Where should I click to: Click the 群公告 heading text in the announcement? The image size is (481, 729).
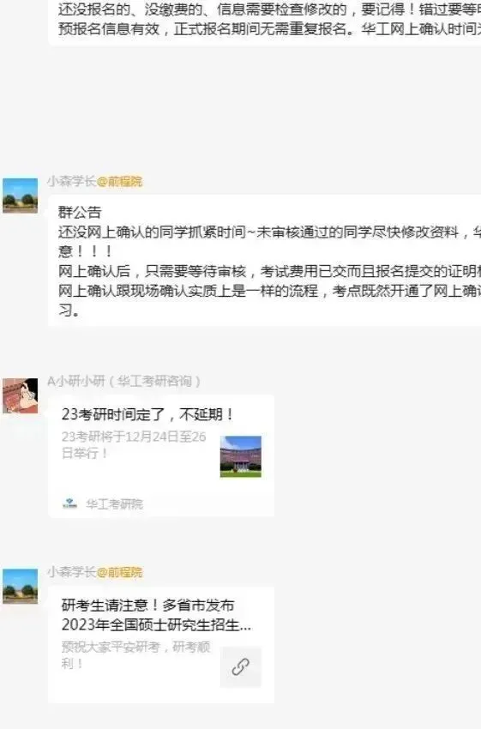tap(80, 213)
